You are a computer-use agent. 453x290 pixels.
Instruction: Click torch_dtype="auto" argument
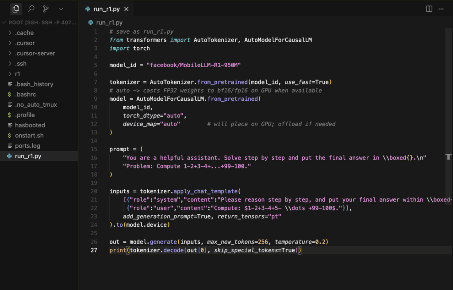(x=153, y=115)
